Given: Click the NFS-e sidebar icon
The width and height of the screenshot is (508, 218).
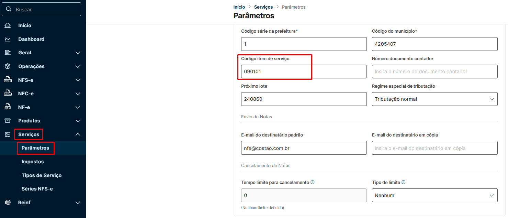Looking at the screenshot, I should [8, 80].
